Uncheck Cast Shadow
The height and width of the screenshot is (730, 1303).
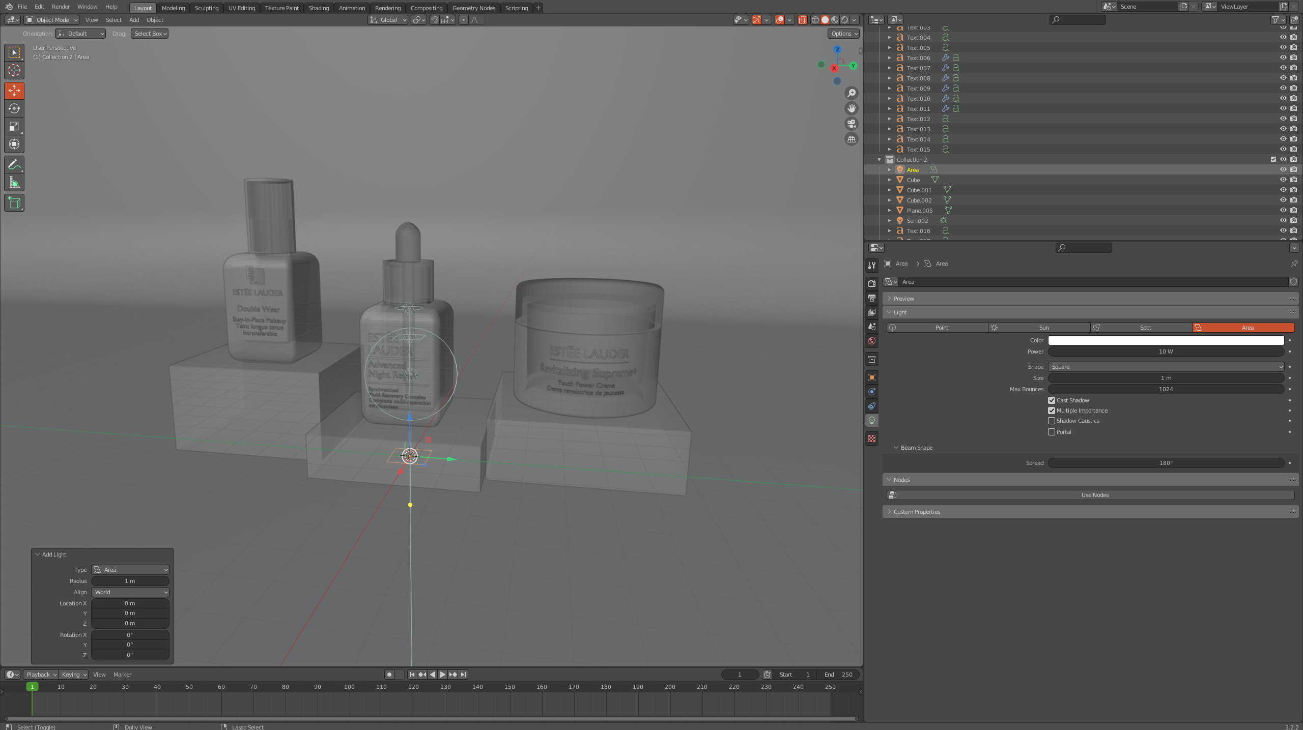(1052, 400)
